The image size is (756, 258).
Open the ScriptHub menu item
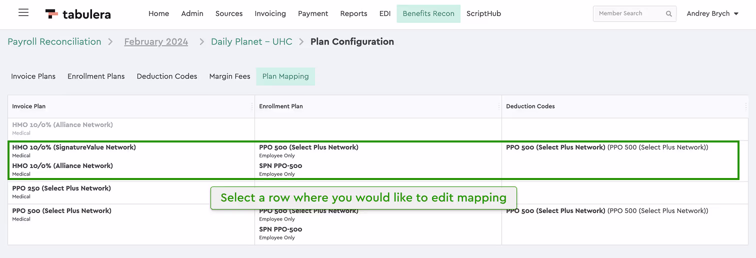click(483, 13)
